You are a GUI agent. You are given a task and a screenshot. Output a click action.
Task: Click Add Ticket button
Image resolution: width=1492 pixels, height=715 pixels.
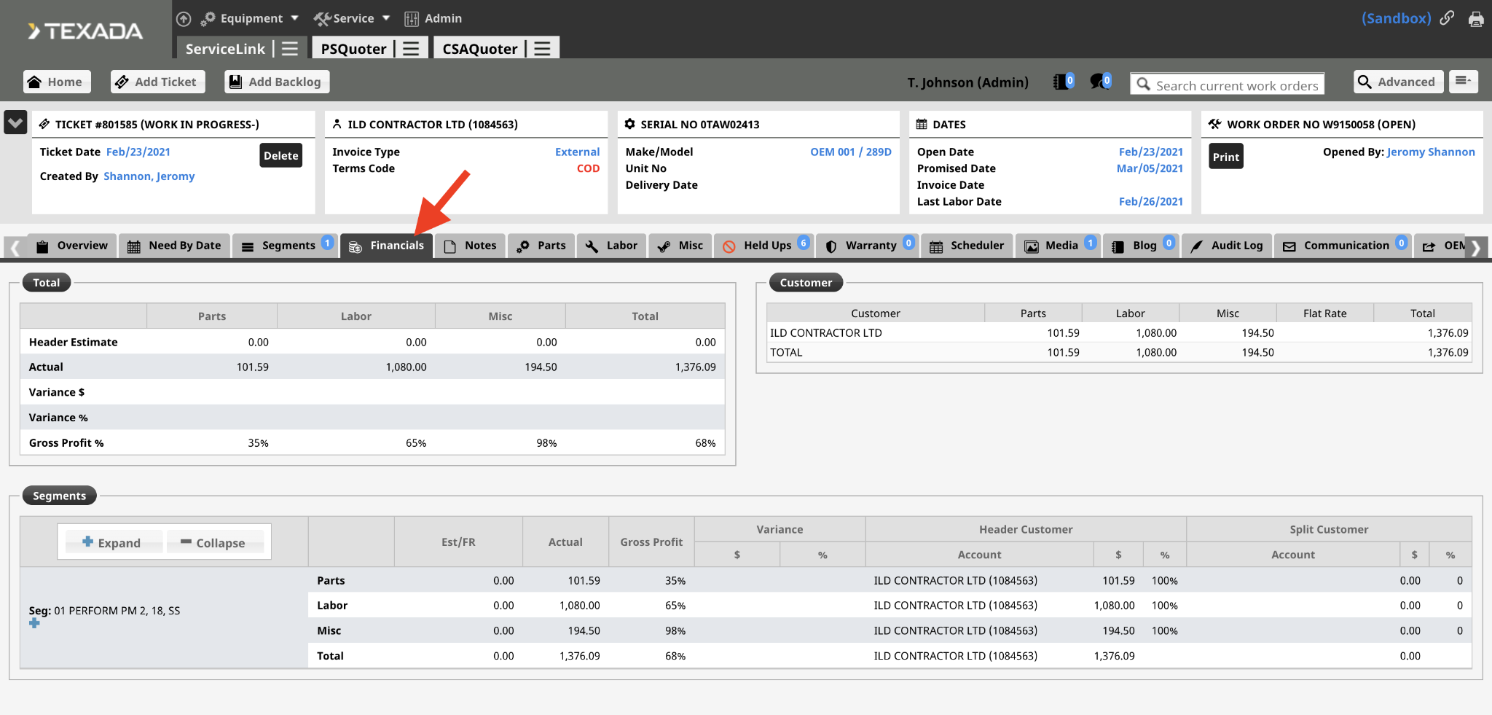157,82
